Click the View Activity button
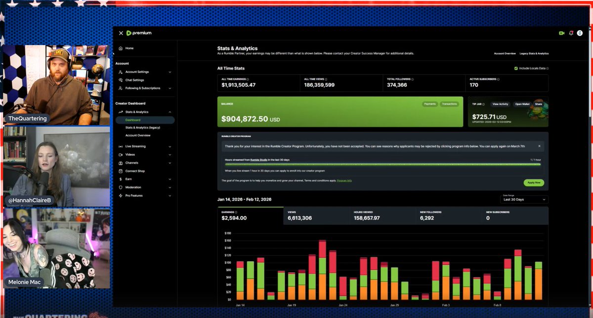 (500, 104)
